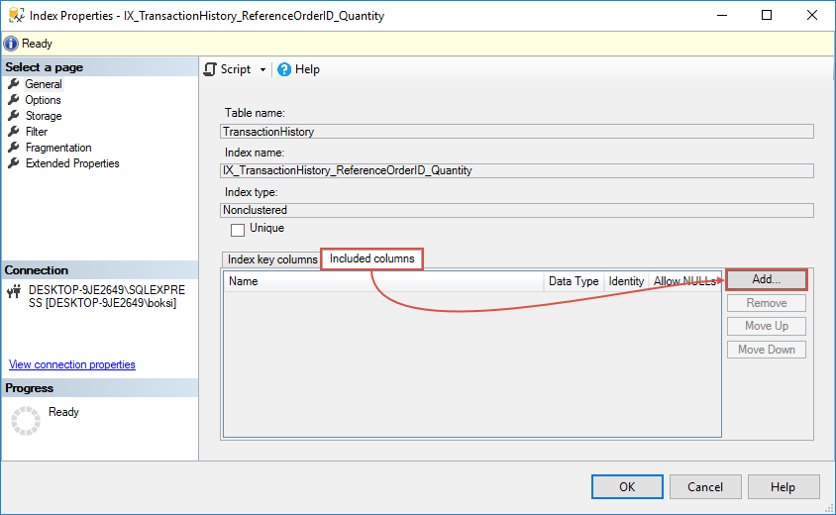Open the Script dropdown arrow
Screen dimensions: 836x515
point(262,70)
